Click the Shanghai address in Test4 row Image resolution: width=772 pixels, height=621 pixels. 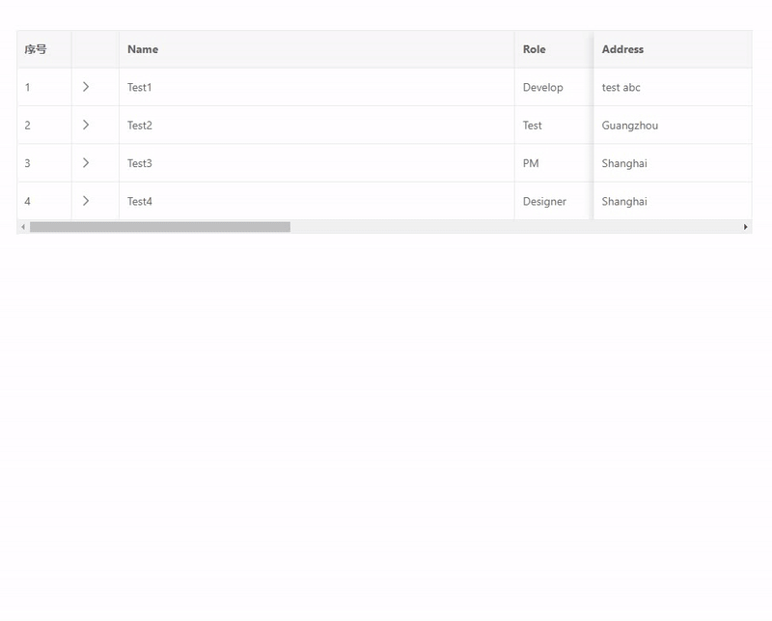(x=673, y=201)
